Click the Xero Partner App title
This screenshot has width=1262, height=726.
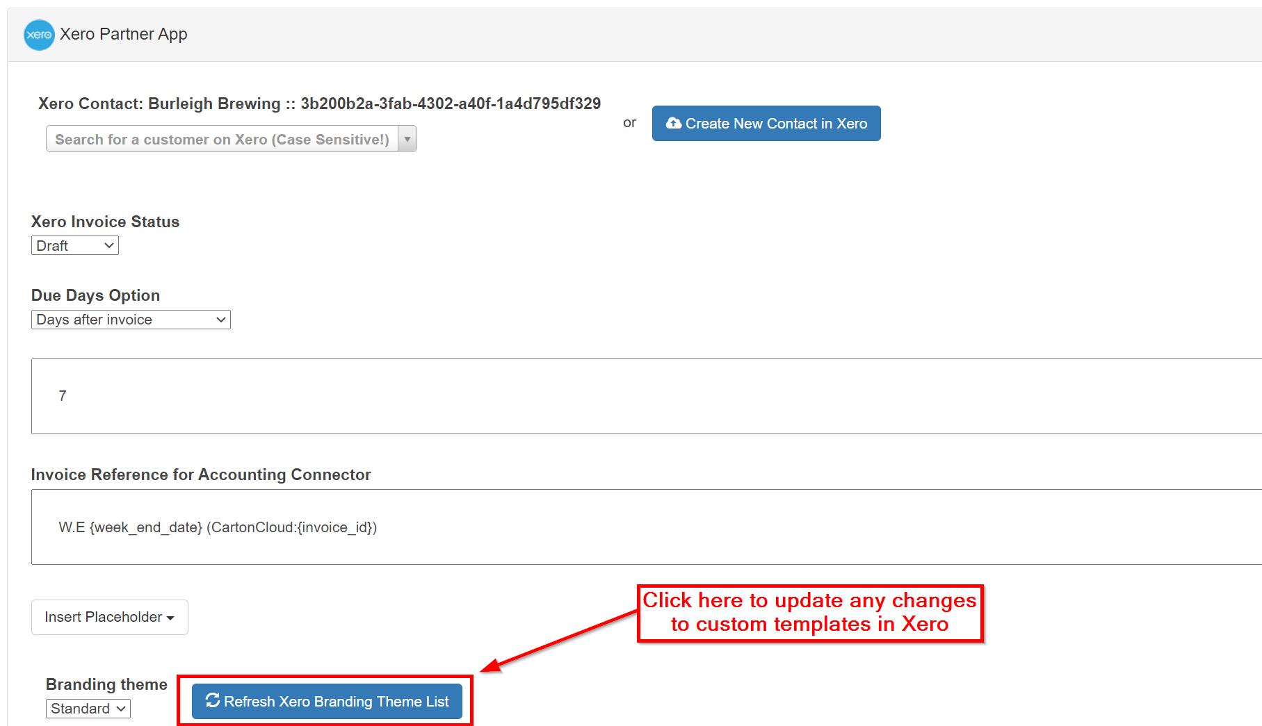[124, 34]
